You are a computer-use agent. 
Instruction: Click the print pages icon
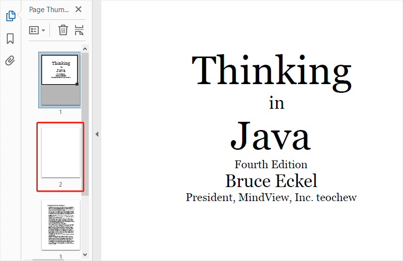(x=79, y=30)
